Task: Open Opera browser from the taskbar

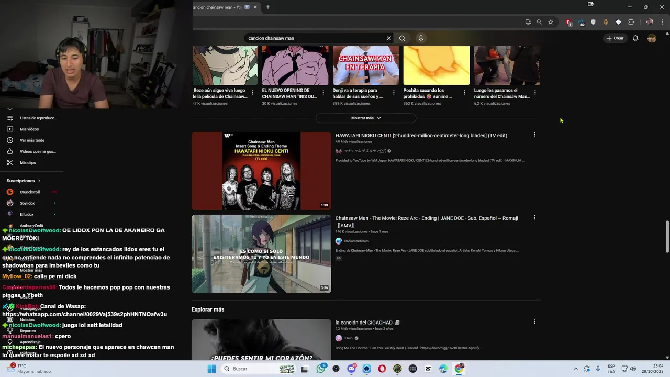Action: [382, 369]
